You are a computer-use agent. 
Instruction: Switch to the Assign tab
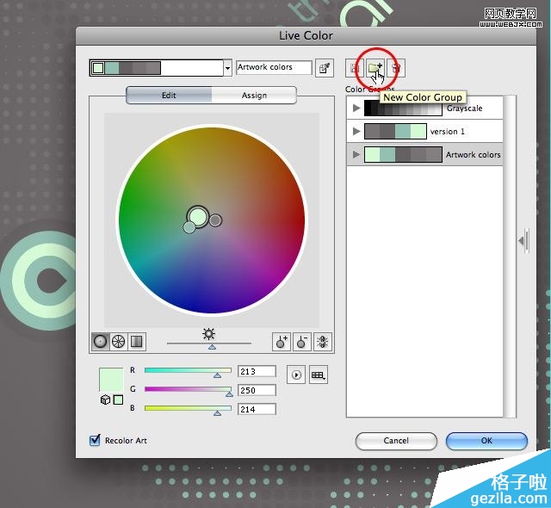254,96
